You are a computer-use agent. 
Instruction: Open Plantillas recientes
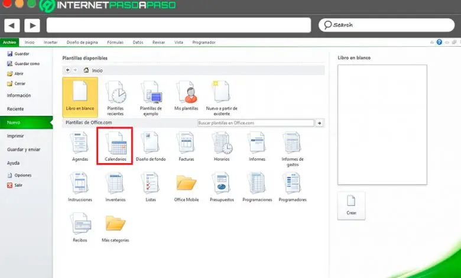tap(115, 98)
